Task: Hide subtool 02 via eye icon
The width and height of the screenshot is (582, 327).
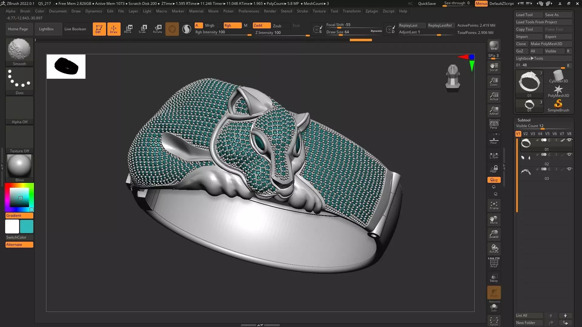Action: click(569, 154)
